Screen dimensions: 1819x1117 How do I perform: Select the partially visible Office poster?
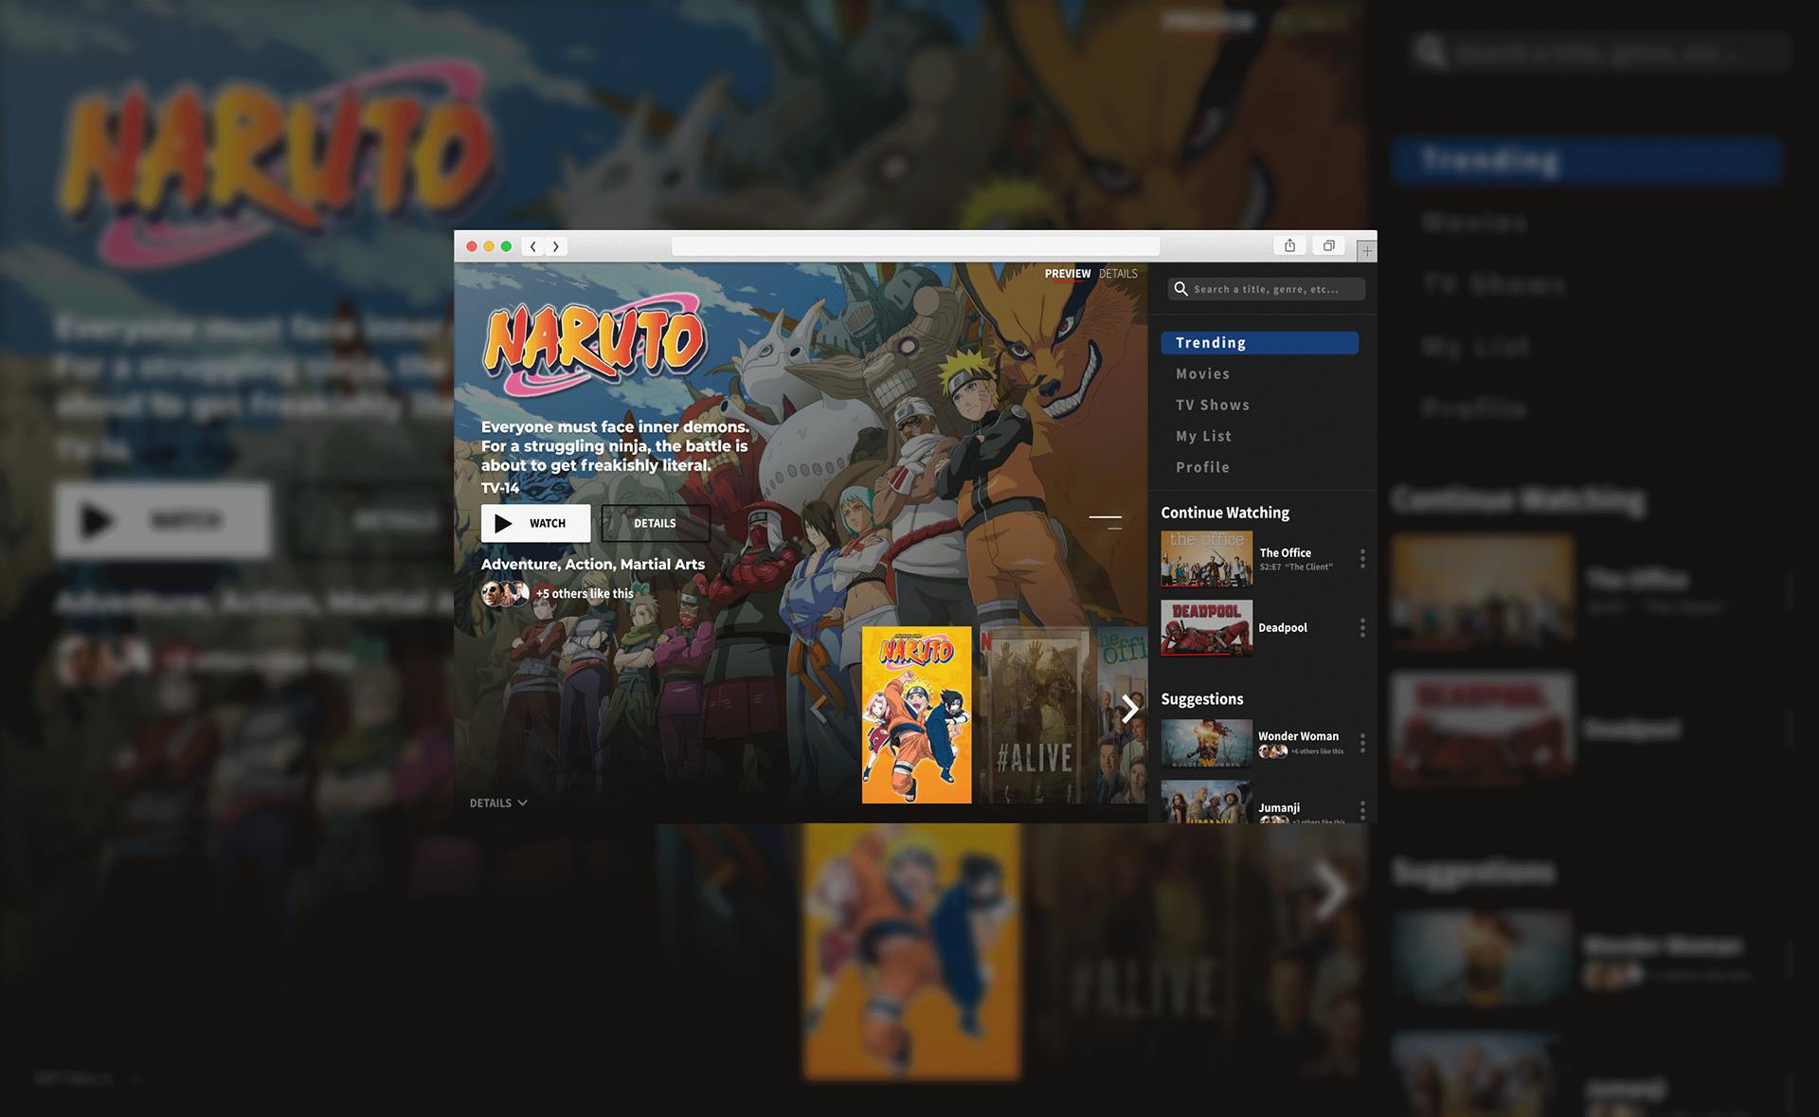[1122, 715]
